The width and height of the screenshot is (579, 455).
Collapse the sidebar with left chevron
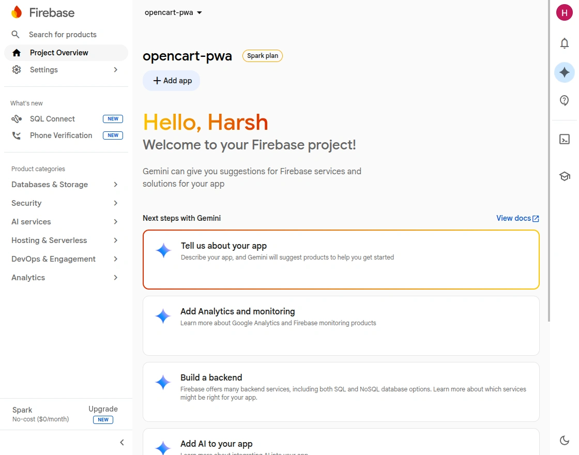[122, 443]
